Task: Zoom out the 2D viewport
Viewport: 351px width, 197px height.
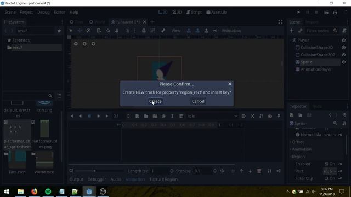Action: pyautogui.click(x=76, y=44)
